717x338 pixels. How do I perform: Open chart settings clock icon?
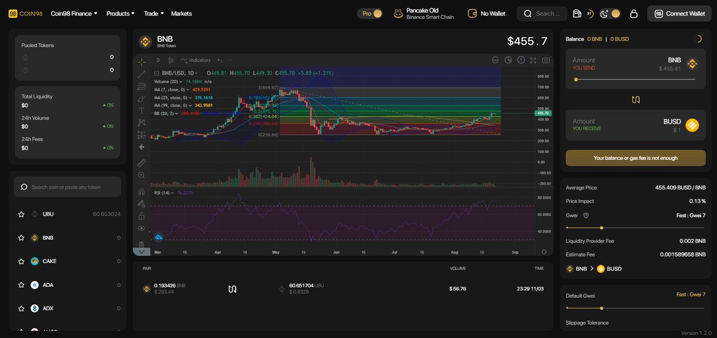point(508,60)
